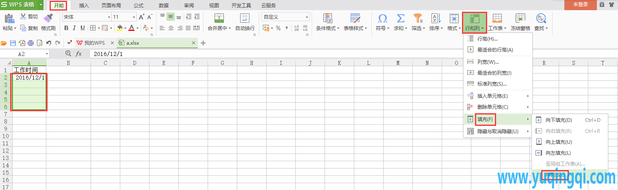Expand the Table Style (表格样式) dropdown
618x190 pixels.
(366, 28)
